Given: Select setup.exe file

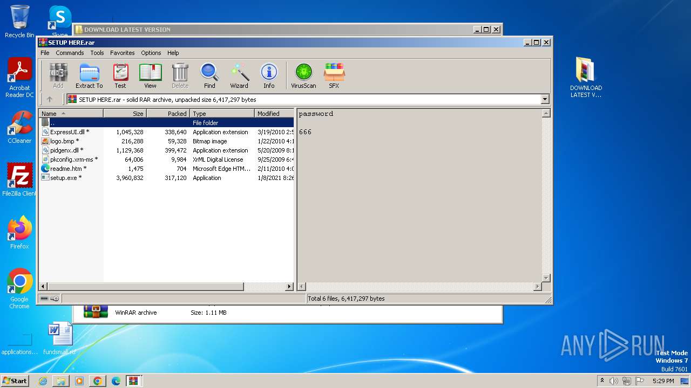Looking at the screenshot, I should pyautogui.click(x=166, y=178).
